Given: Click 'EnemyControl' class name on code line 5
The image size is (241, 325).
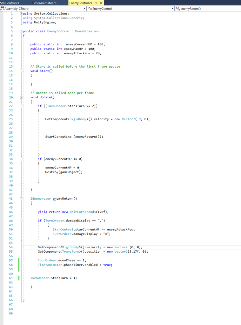Looking at the screenshot, I should point(58,31).
